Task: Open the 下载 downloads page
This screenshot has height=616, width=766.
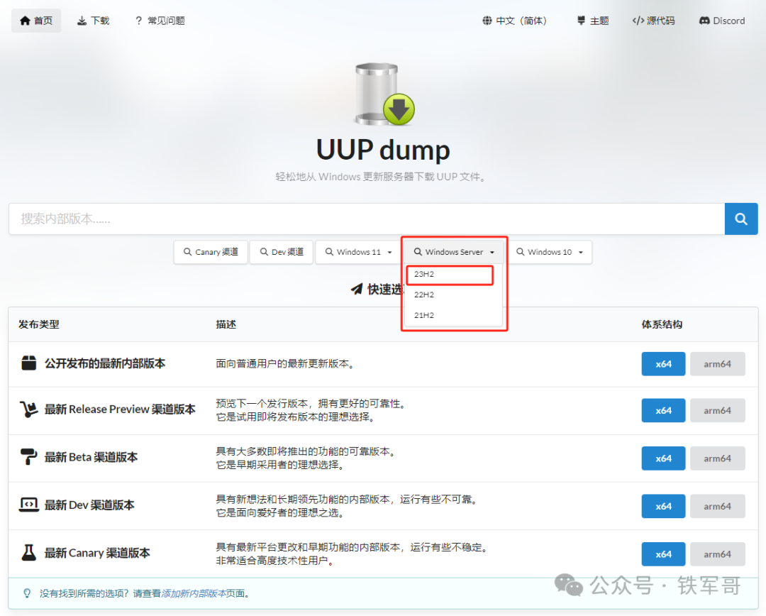Action: click(94, 21)
